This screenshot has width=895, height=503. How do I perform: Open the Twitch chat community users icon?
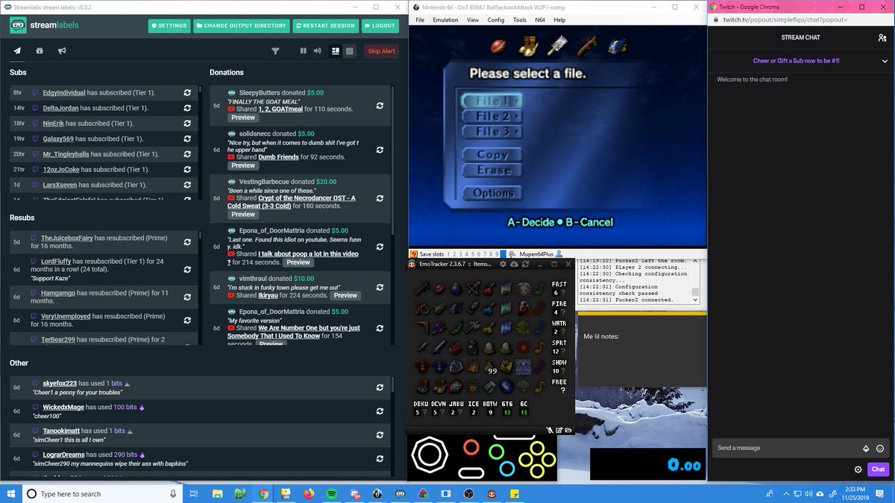click(x=882, y=37)
